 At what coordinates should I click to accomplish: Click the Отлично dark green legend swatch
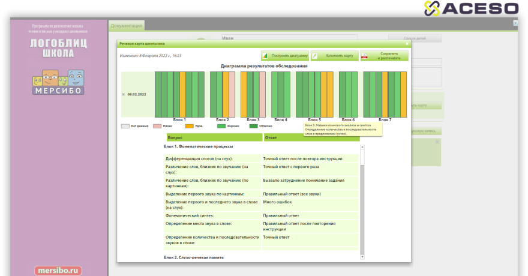point(253,126)
